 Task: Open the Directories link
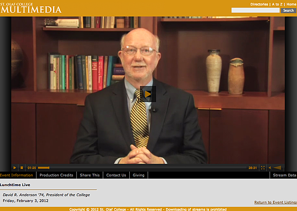point(259,4)
